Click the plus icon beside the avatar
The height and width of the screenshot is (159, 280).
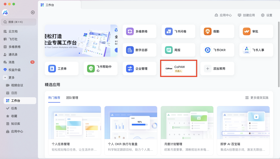click(33, 12)
